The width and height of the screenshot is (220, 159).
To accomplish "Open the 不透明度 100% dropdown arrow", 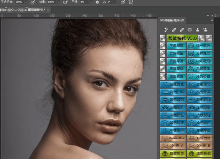I will pyautogui.click(x=26, y=2).
